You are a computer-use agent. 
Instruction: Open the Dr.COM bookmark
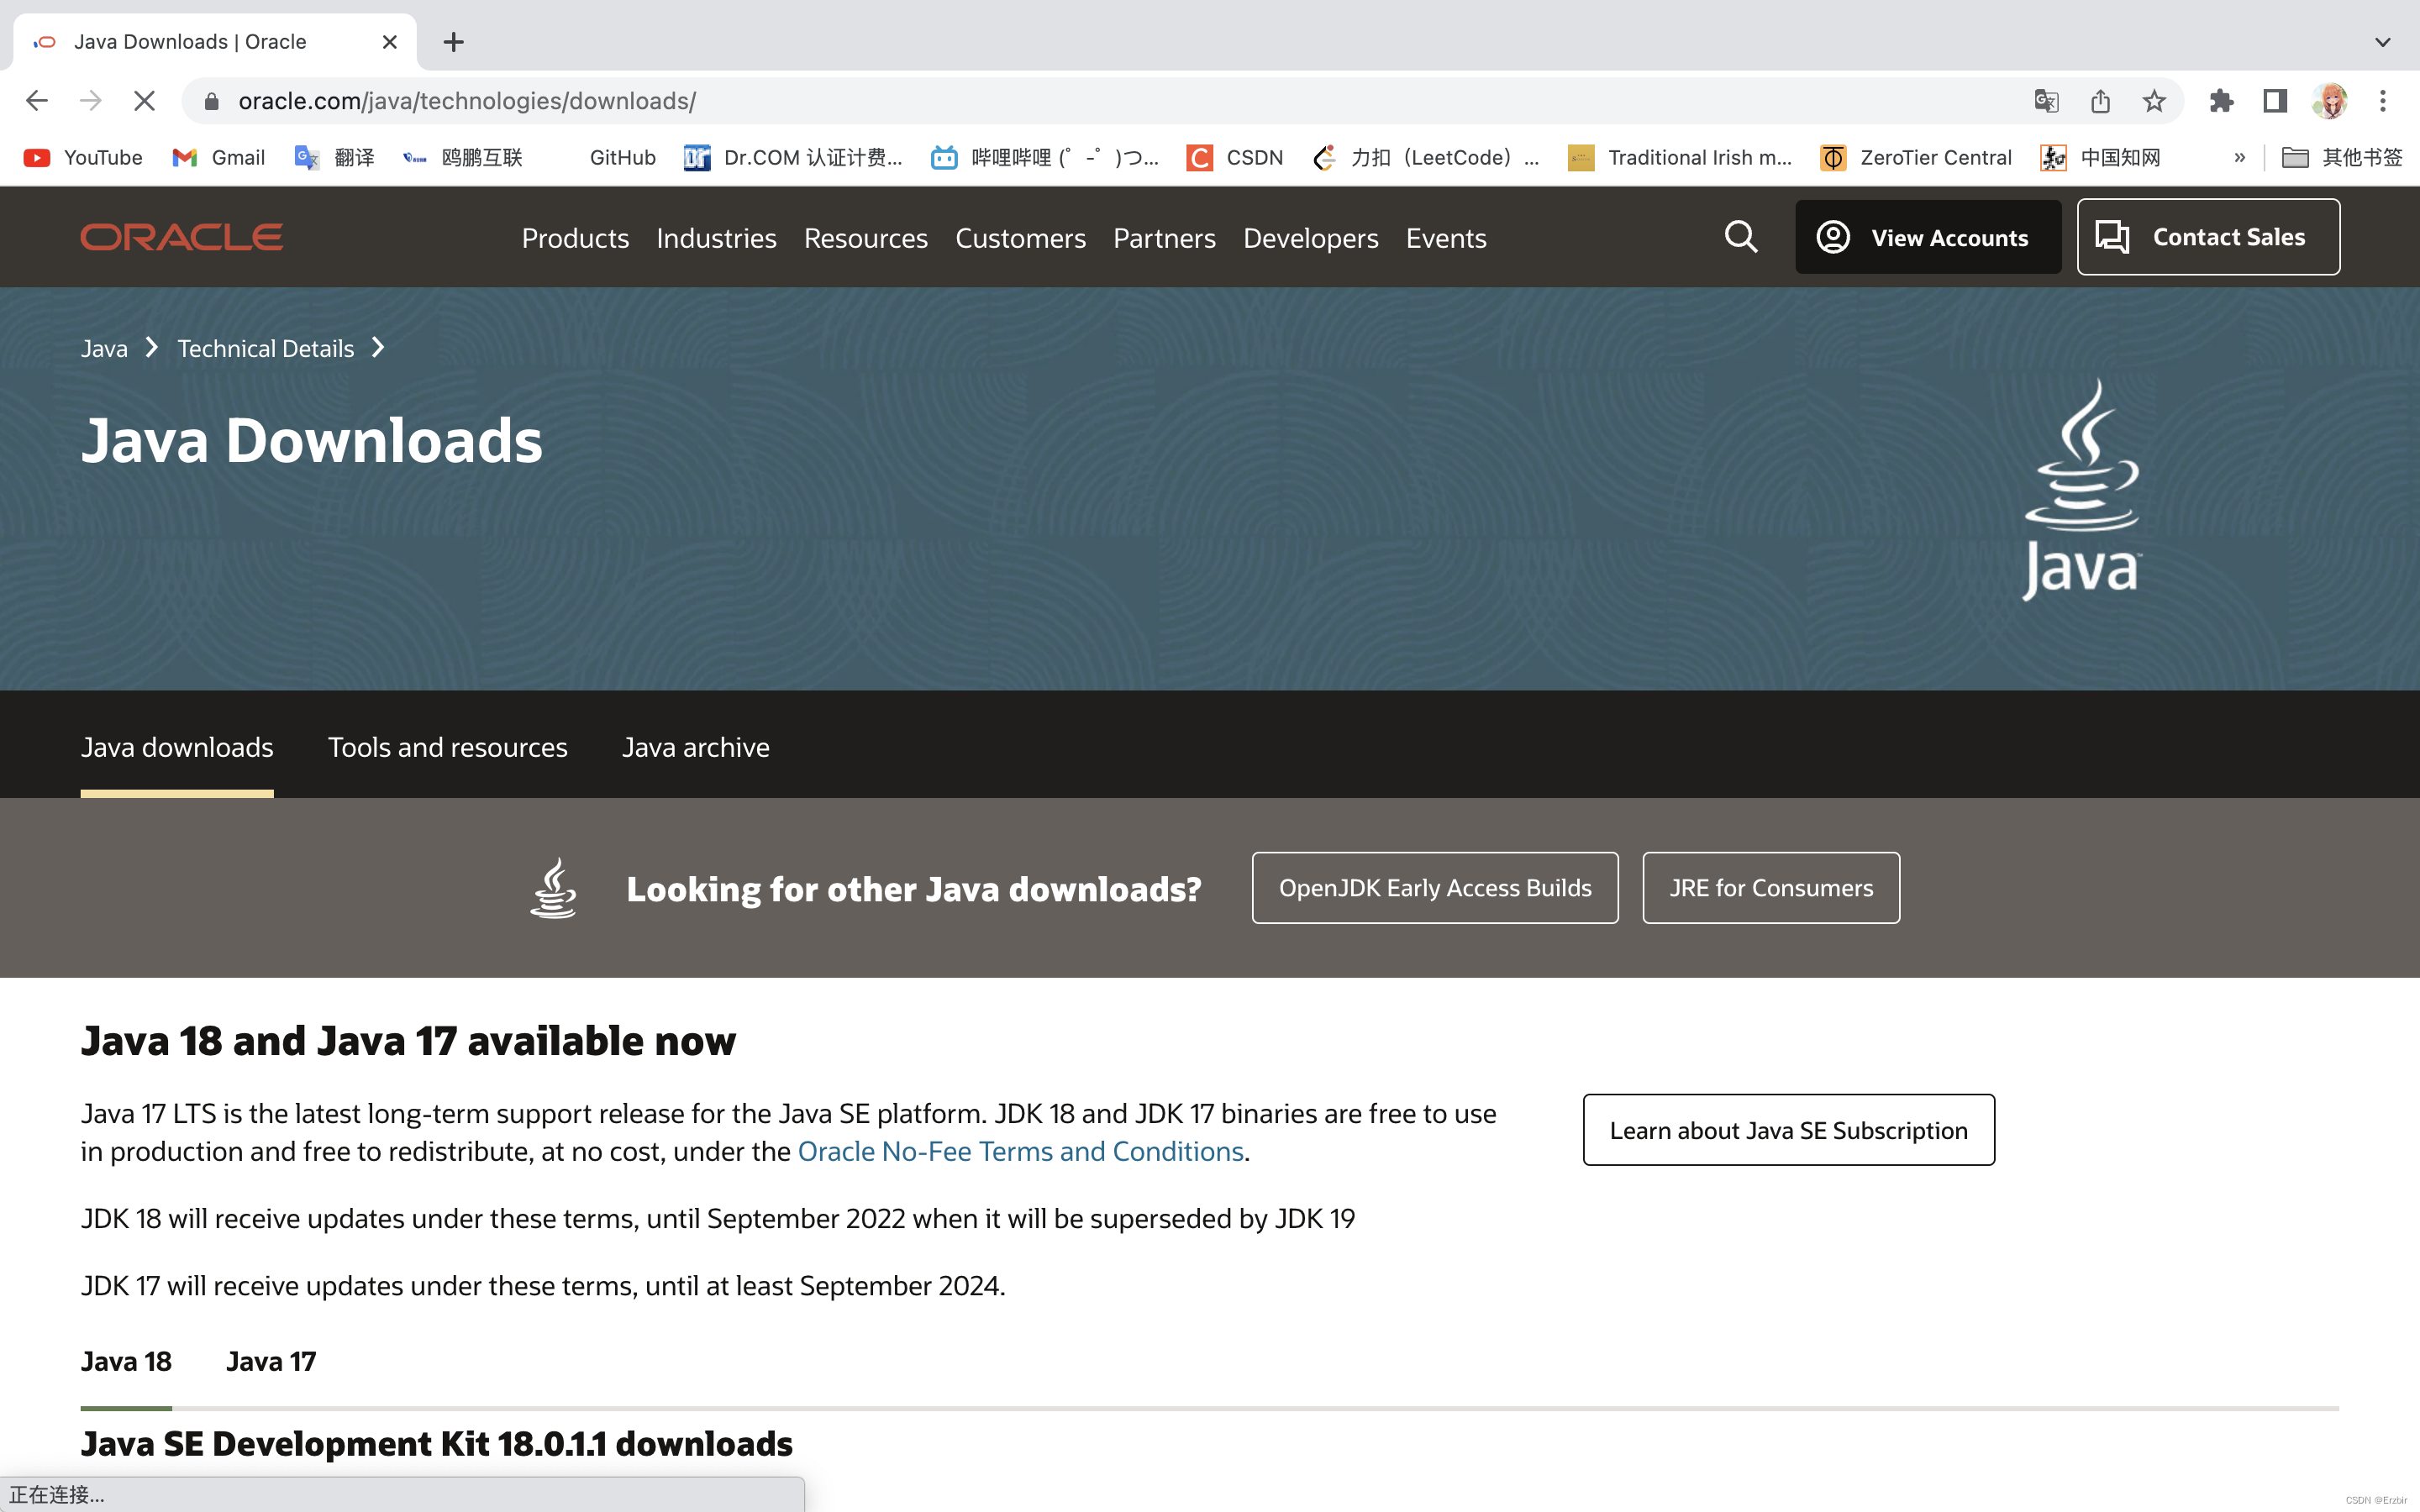click(793, 157)
